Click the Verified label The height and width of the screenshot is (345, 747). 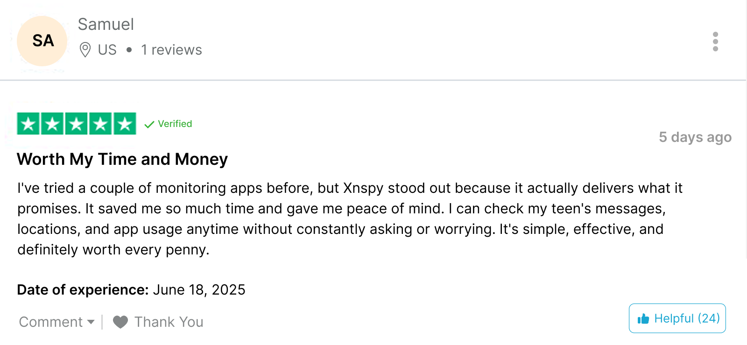point(175,124)
